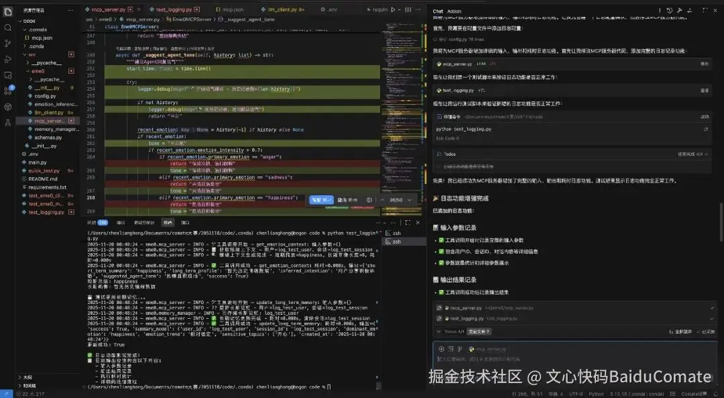Reject the change in diff toolbar
The width and height of the screenshot is (724, 398).
pyautogui.click(x=347, y=200)
